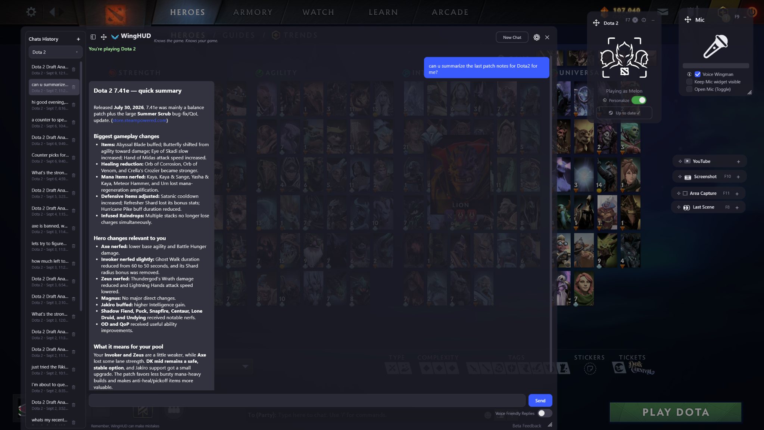Viewport: 764px width, 430px height.
Task: Delete the 'can u summarize...' chat
Action: coord(74,87)
